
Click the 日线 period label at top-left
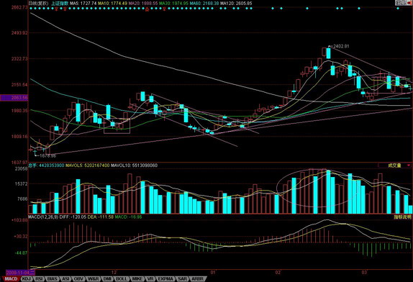(x=39, y=4)
